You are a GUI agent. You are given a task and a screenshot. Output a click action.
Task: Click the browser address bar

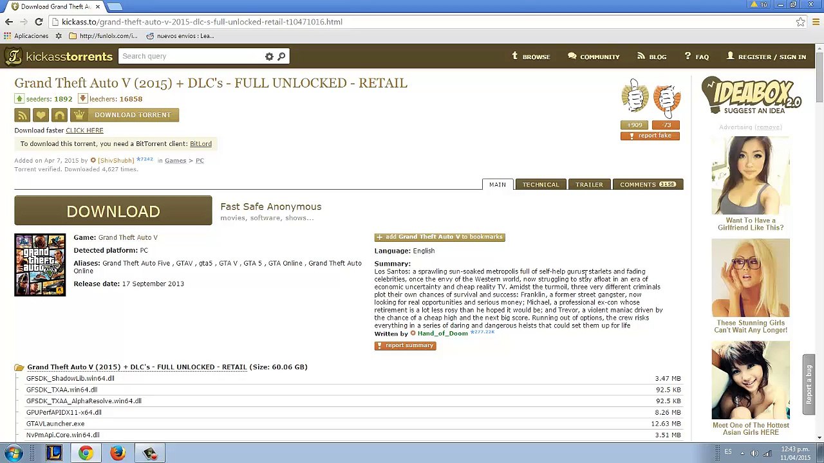(x=422, y=22)
